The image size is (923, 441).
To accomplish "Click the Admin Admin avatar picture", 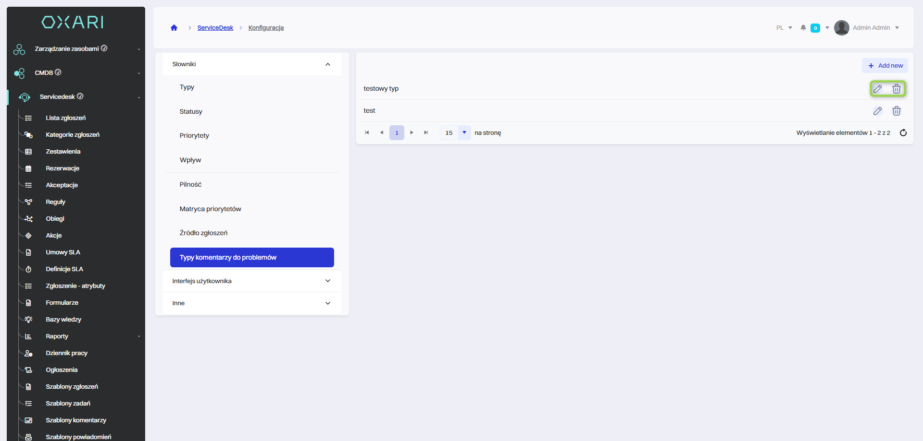I will 841,28.
